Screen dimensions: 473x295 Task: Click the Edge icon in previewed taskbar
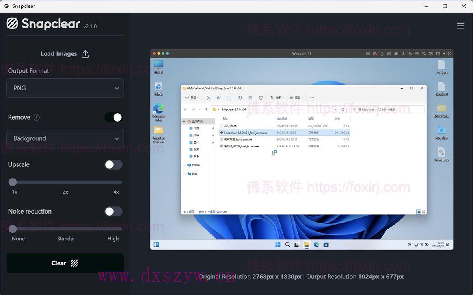[x=316, y=245]
